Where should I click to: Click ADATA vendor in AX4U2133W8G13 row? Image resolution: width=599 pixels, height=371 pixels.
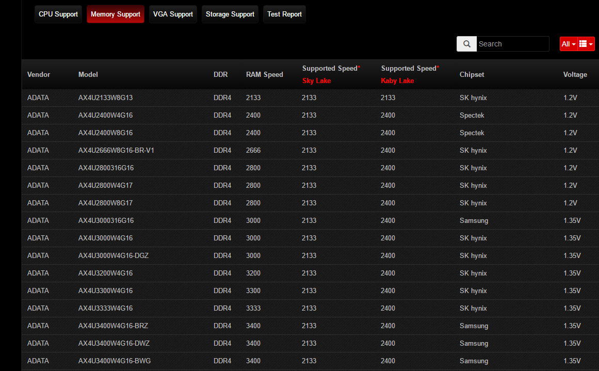point(38,98)
